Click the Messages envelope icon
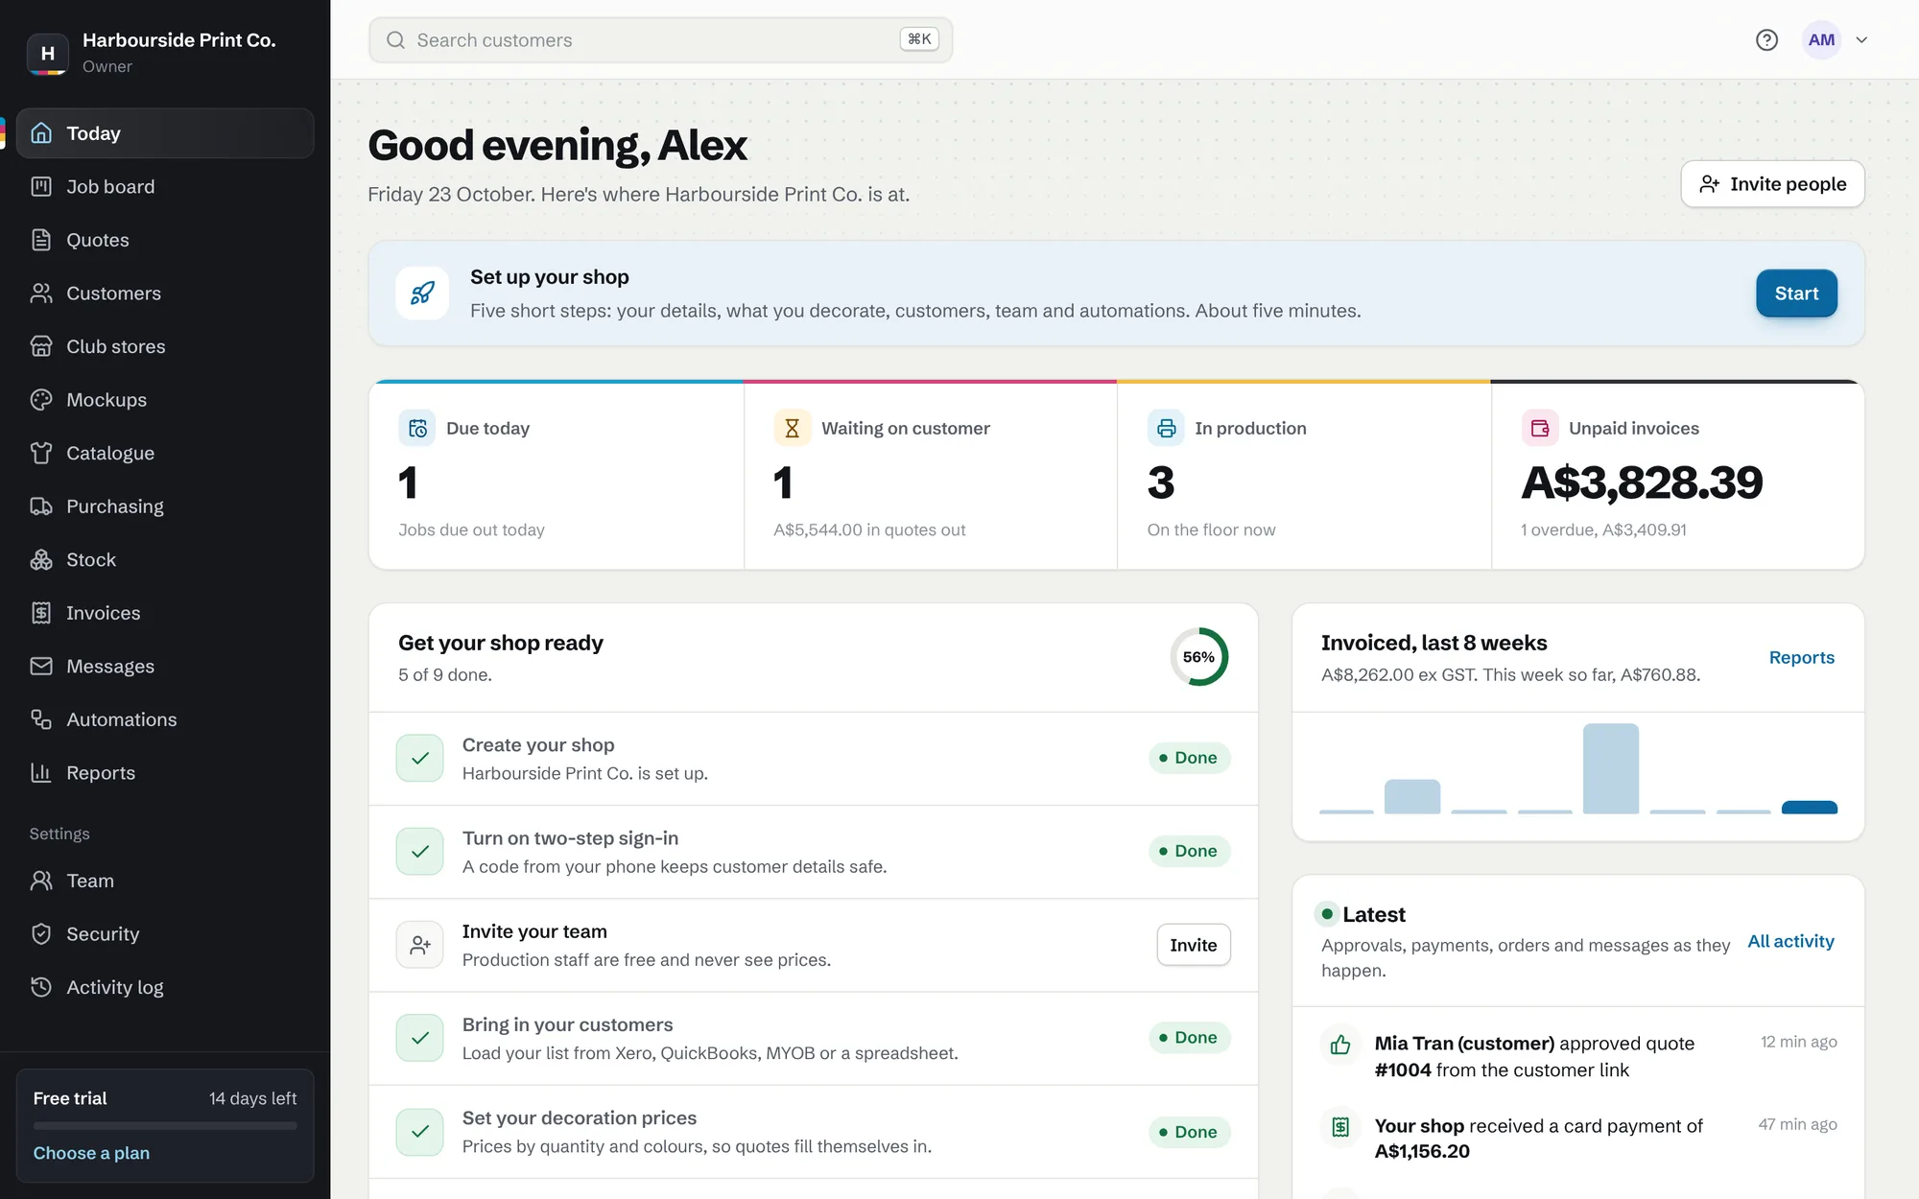 41,666
